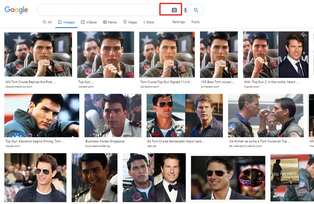Click 'Top Gun ...' caption above insider.com

(x=86, y=82)
